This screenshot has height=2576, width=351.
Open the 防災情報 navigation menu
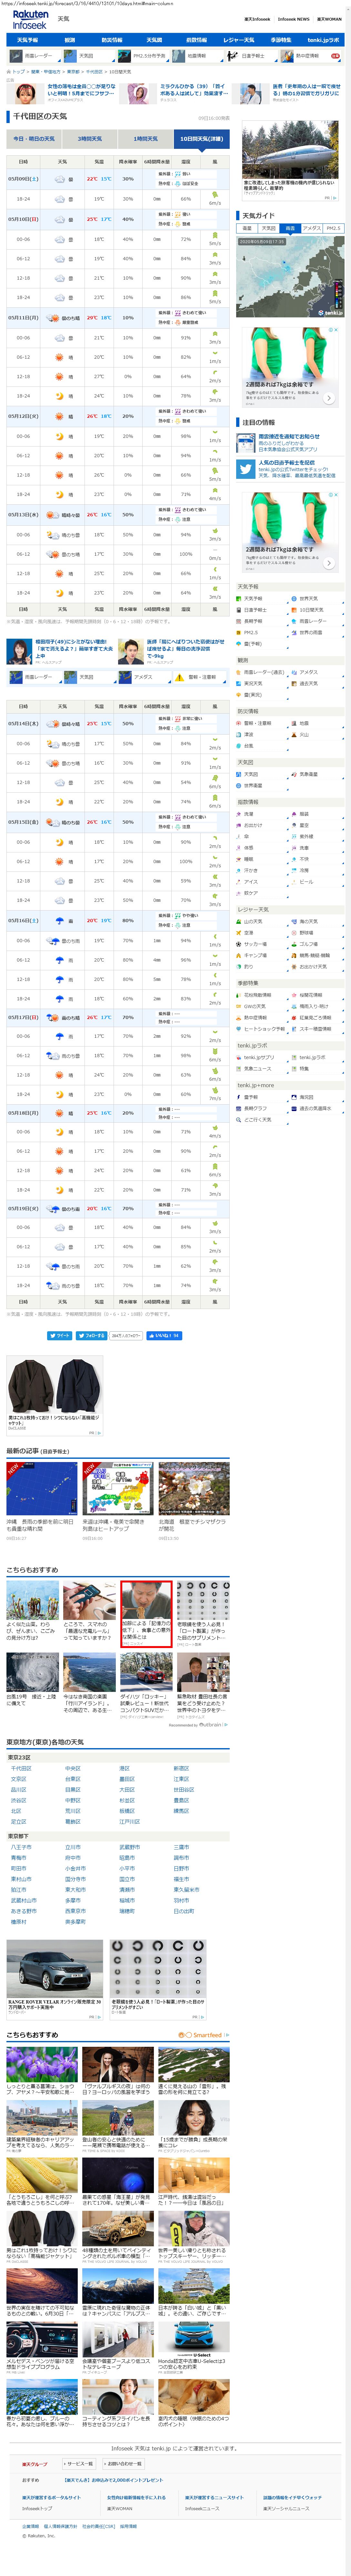(112, 40)
